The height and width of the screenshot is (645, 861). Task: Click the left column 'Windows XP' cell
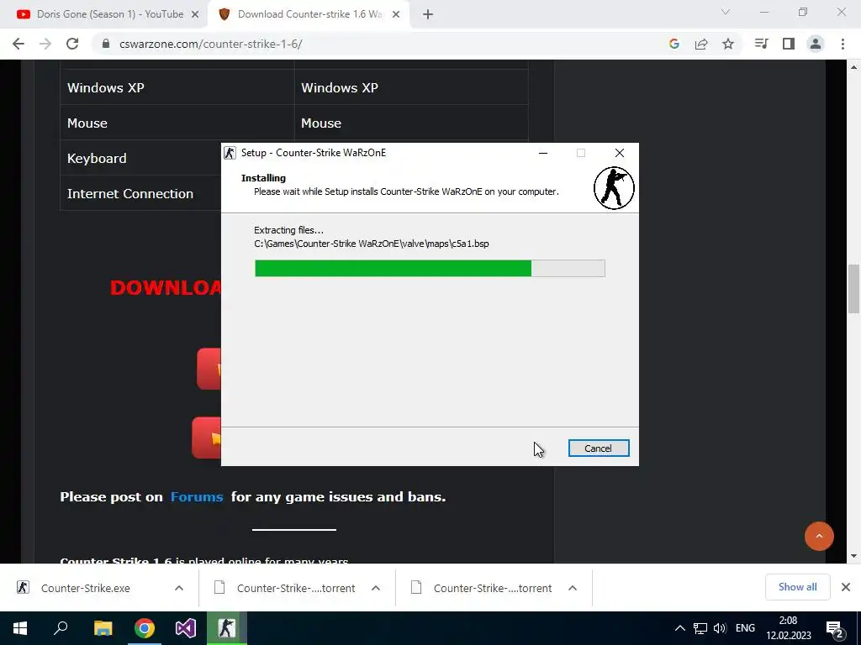(177, 87)
